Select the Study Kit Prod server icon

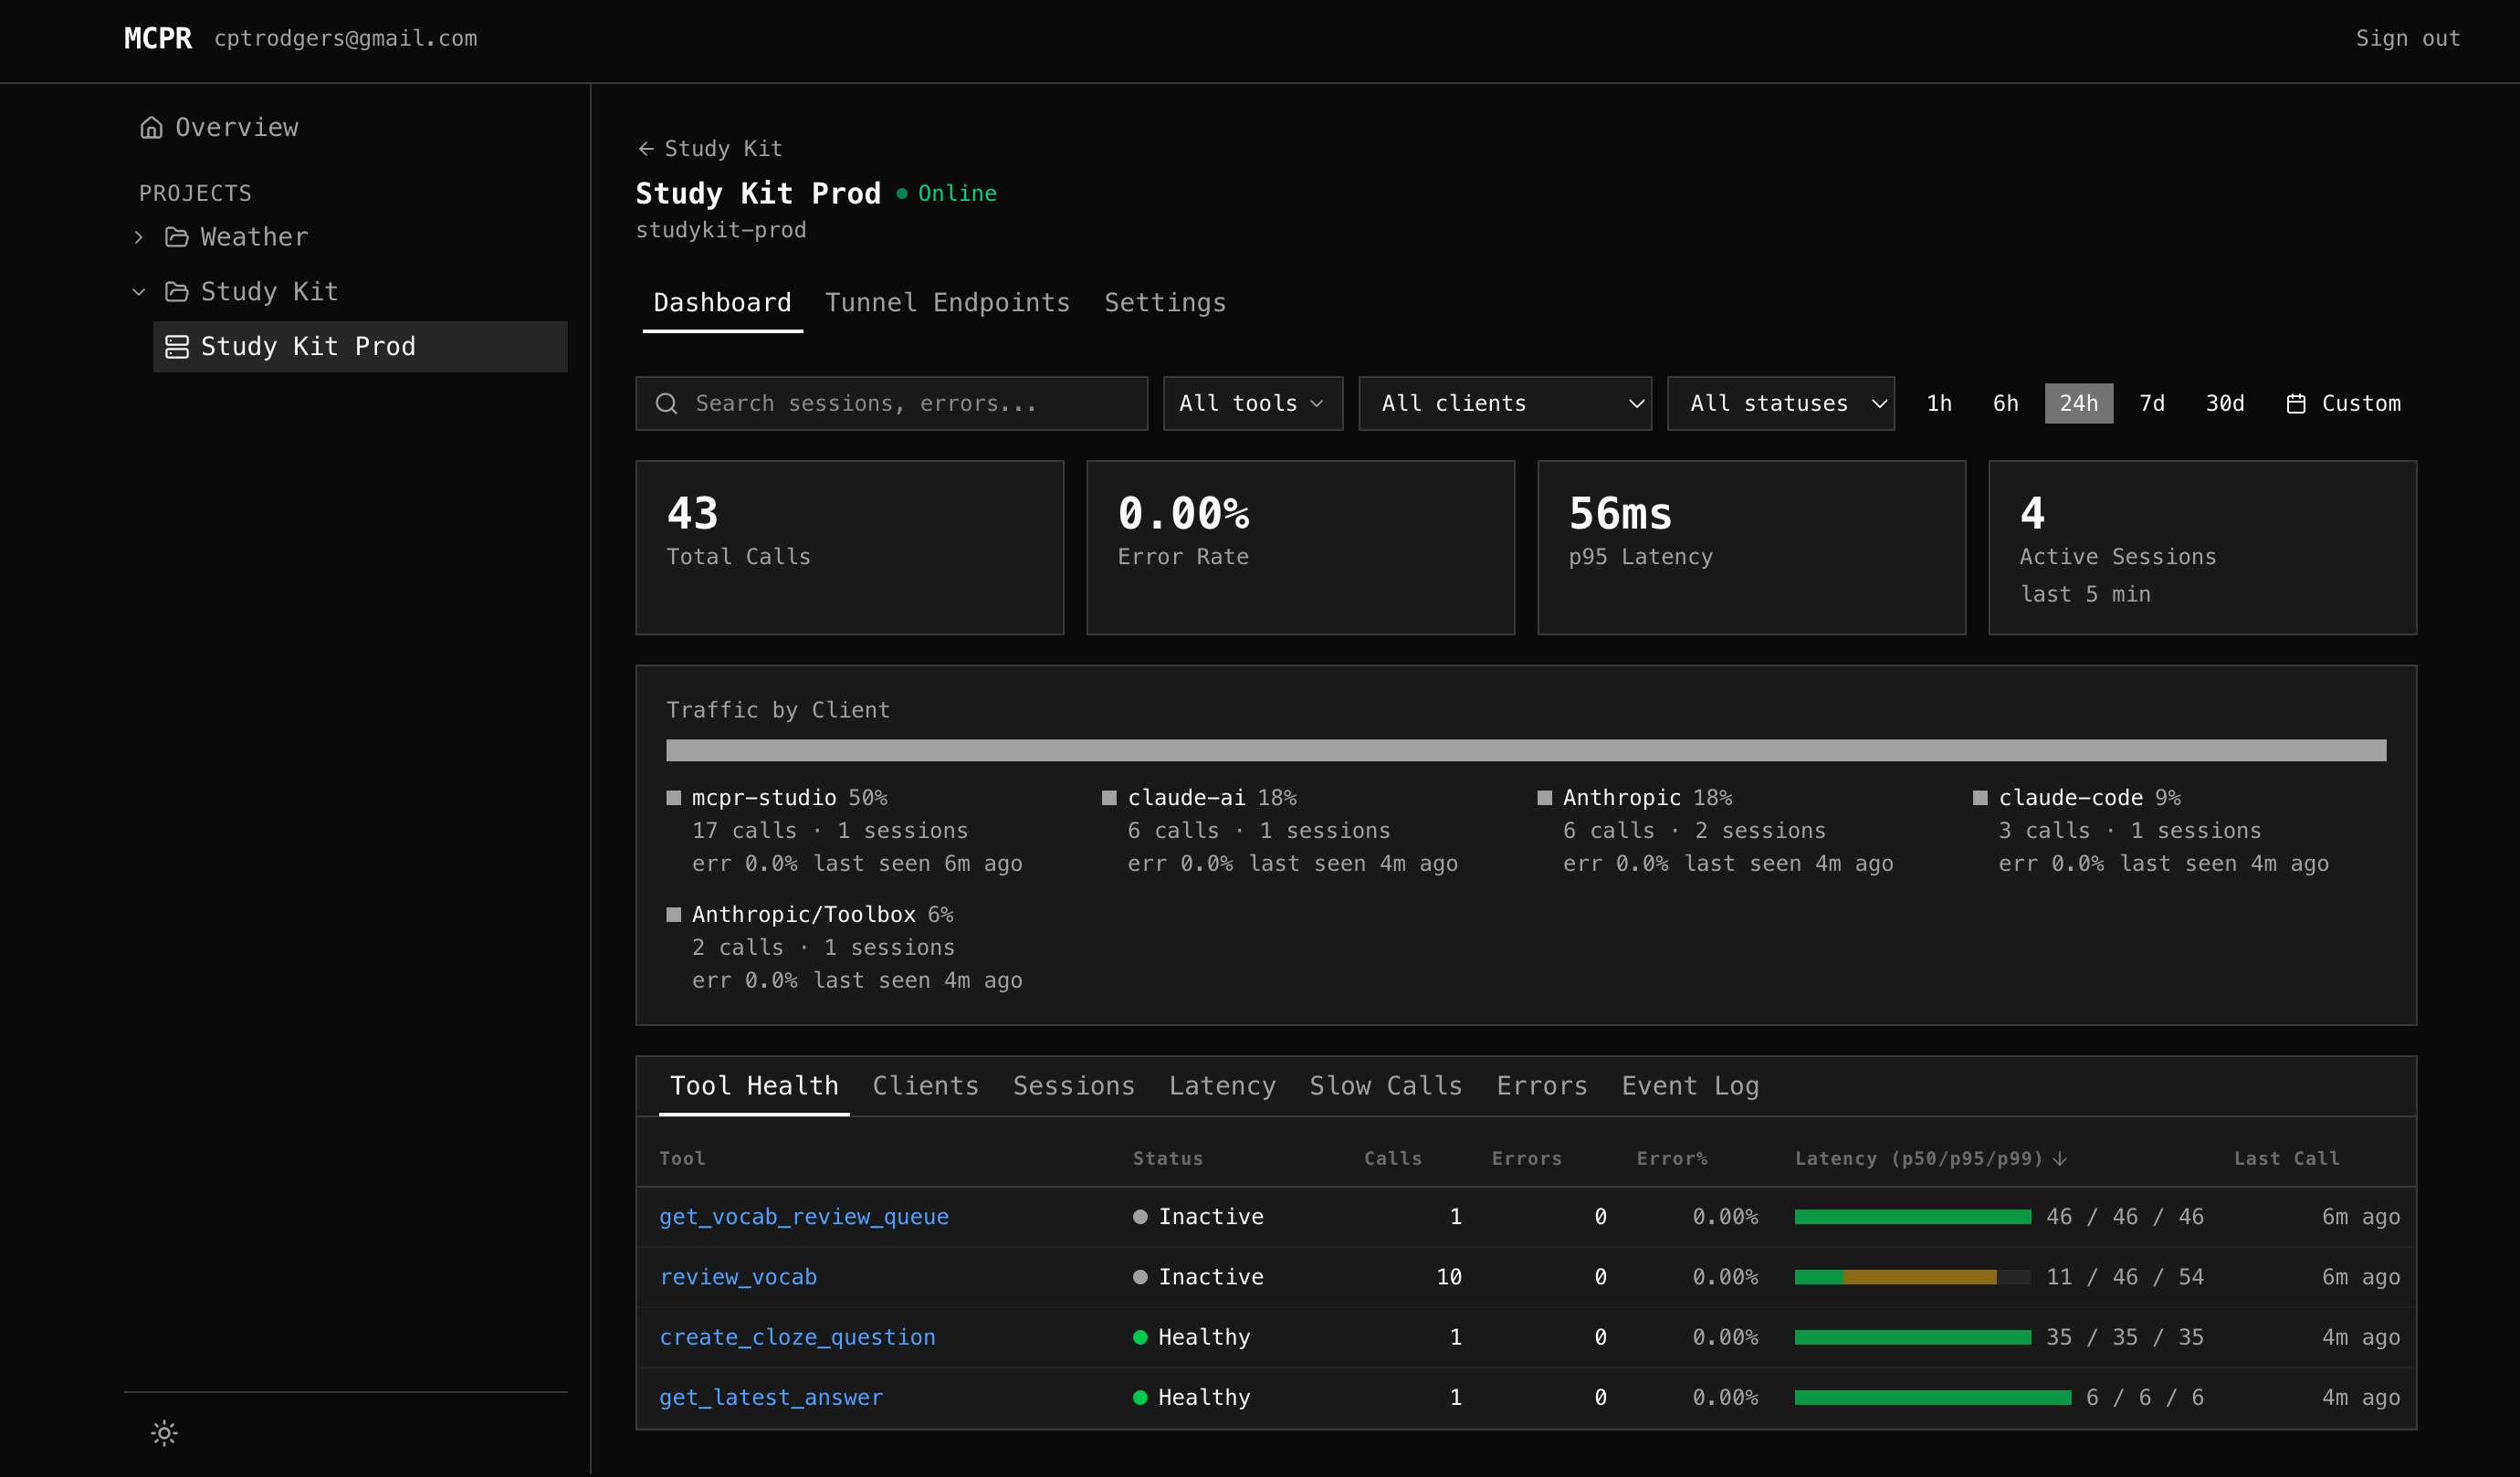pyautogui.click(x=176, y=346)
